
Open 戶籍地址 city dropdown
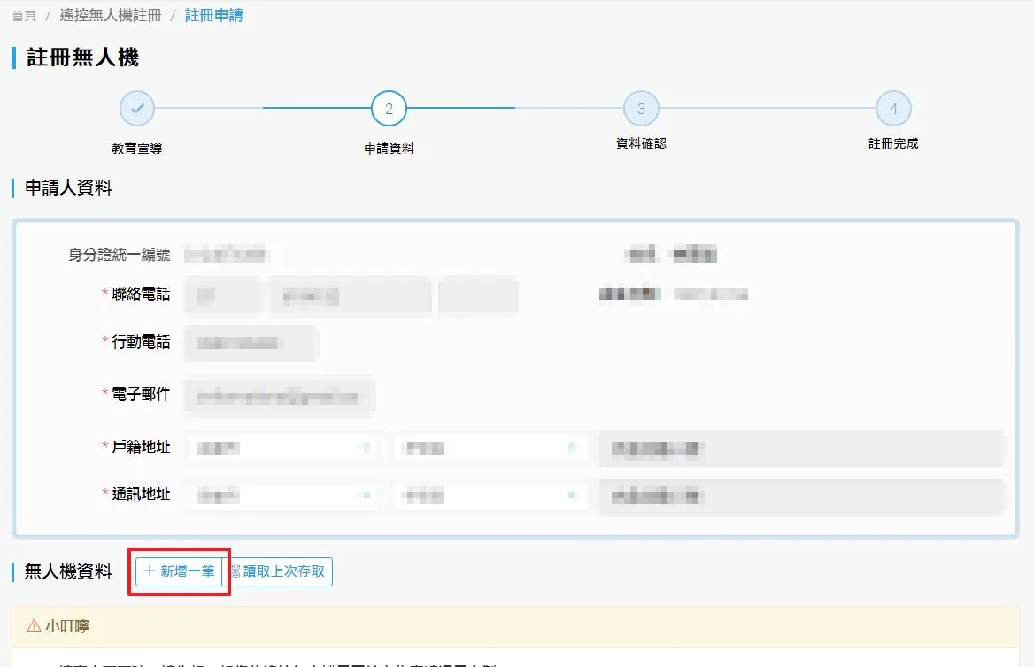pyautogui.click(x=283, y=448)
